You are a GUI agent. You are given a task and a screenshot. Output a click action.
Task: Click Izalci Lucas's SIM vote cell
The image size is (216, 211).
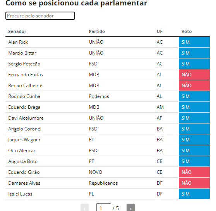pyautogui.click(x=194, y=194)
